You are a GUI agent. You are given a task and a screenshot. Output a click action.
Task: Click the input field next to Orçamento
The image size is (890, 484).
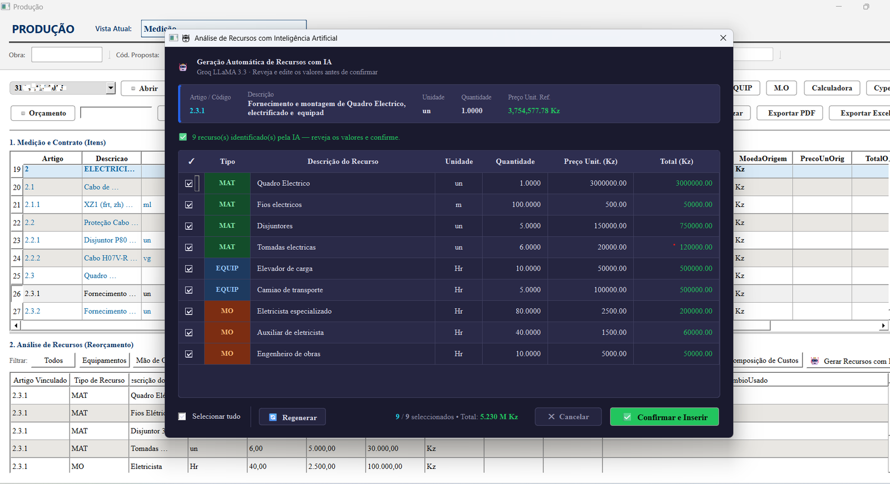pyautogui.click(x=116, y=113)
